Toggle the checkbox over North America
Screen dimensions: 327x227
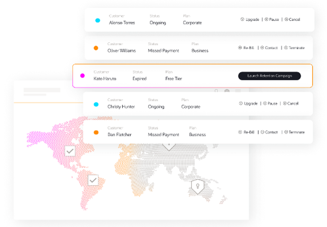(x=70, y=151)
